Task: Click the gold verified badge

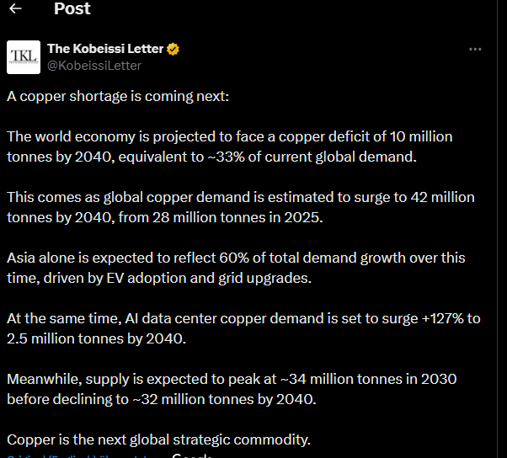Action: point(173,50)
